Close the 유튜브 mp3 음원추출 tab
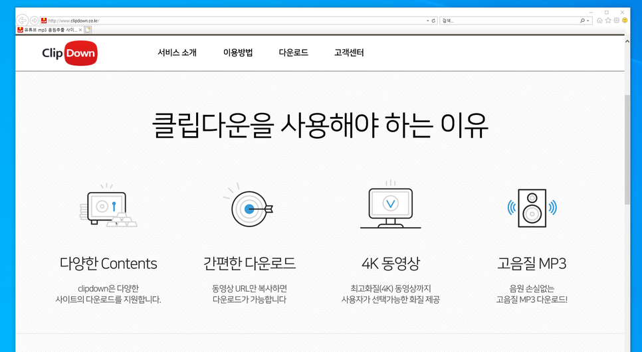 point(80,30)
